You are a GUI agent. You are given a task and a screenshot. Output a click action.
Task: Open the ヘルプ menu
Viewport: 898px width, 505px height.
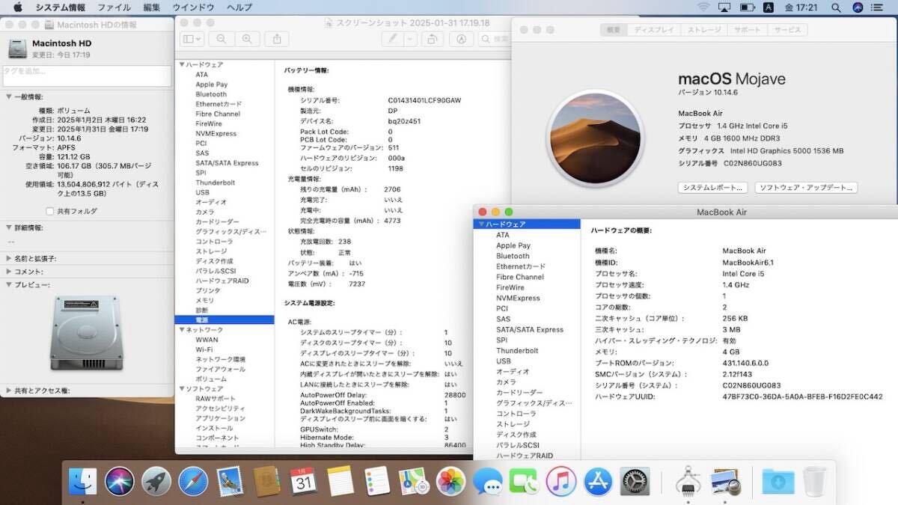coord(239,7)
